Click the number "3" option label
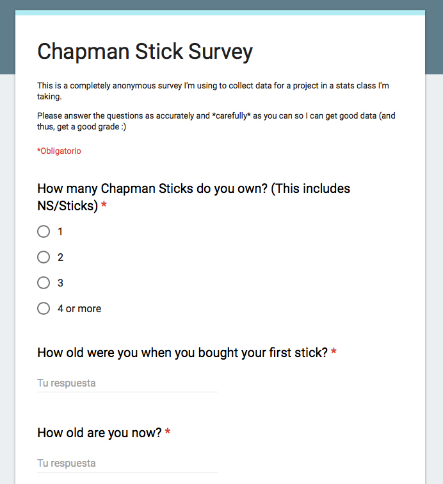Image resolution: width=443 pixels, height=484 pixels. click(x=60, y=283)
